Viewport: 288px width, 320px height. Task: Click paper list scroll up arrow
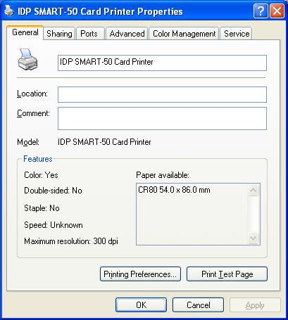(x=253, y=191)
